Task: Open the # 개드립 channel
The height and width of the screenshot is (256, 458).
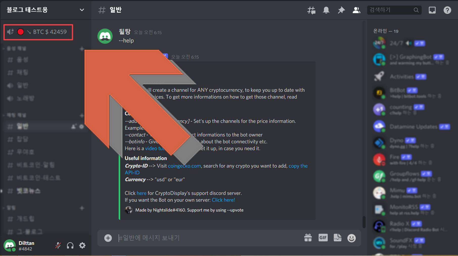Action: coord(45,219)
